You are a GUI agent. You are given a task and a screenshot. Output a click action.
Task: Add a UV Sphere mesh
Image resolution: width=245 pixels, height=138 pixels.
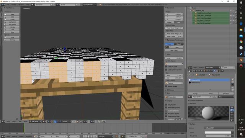[x=11, y=22]
